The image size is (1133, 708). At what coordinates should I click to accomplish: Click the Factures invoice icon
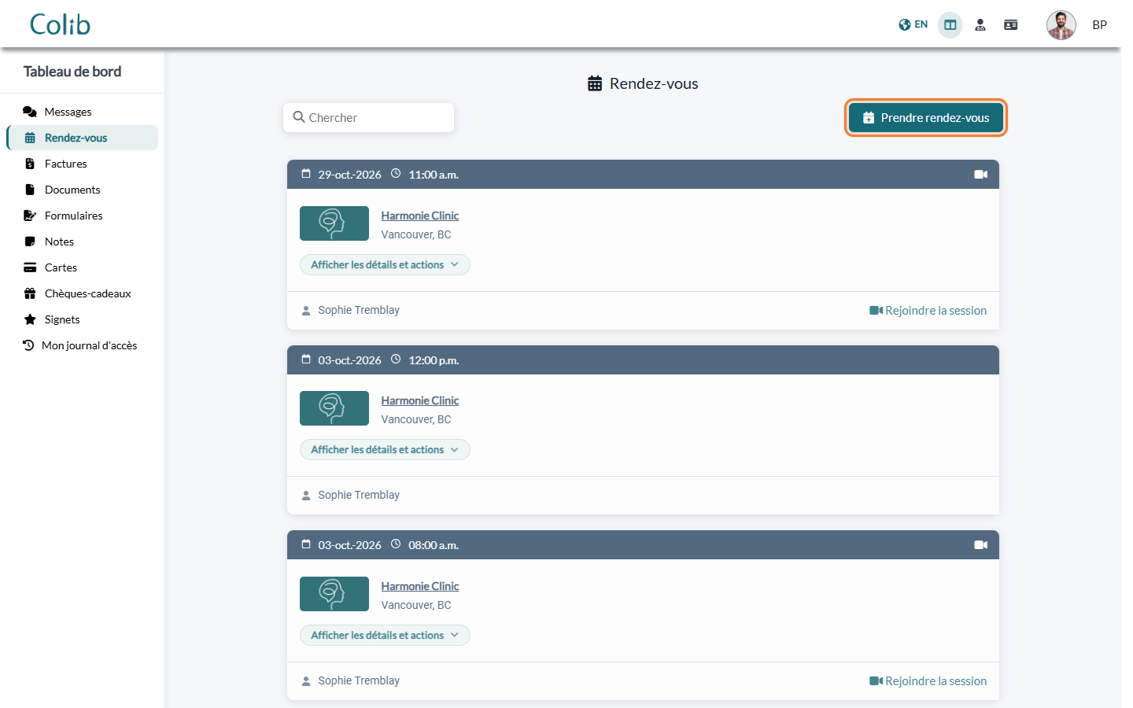[x=30, y=164]
